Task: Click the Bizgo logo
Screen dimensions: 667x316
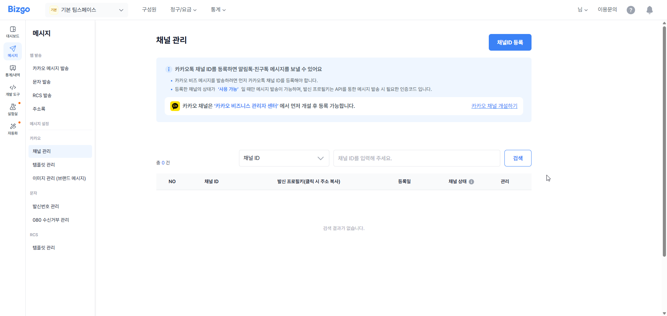Action: 19,10
